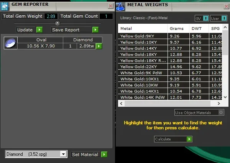Screen dimensions: 230x163
Task: Select the Yellow Gold:18KY row
Action: (x=170, y=54)
